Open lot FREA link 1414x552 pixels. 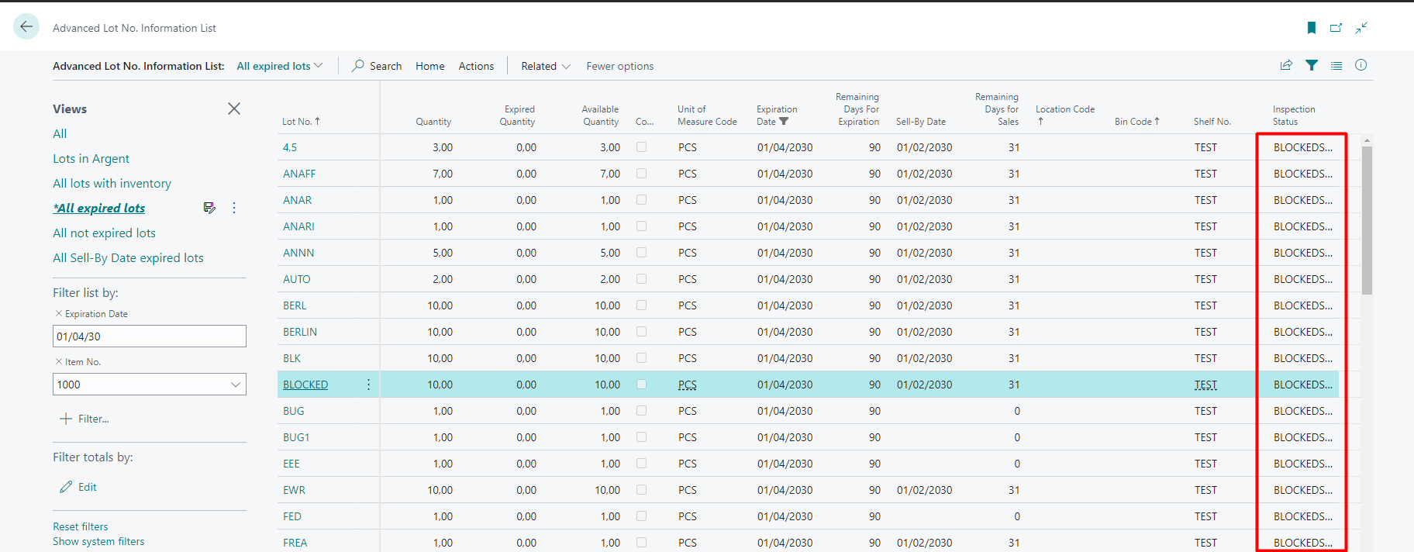[x=295, y=543]
